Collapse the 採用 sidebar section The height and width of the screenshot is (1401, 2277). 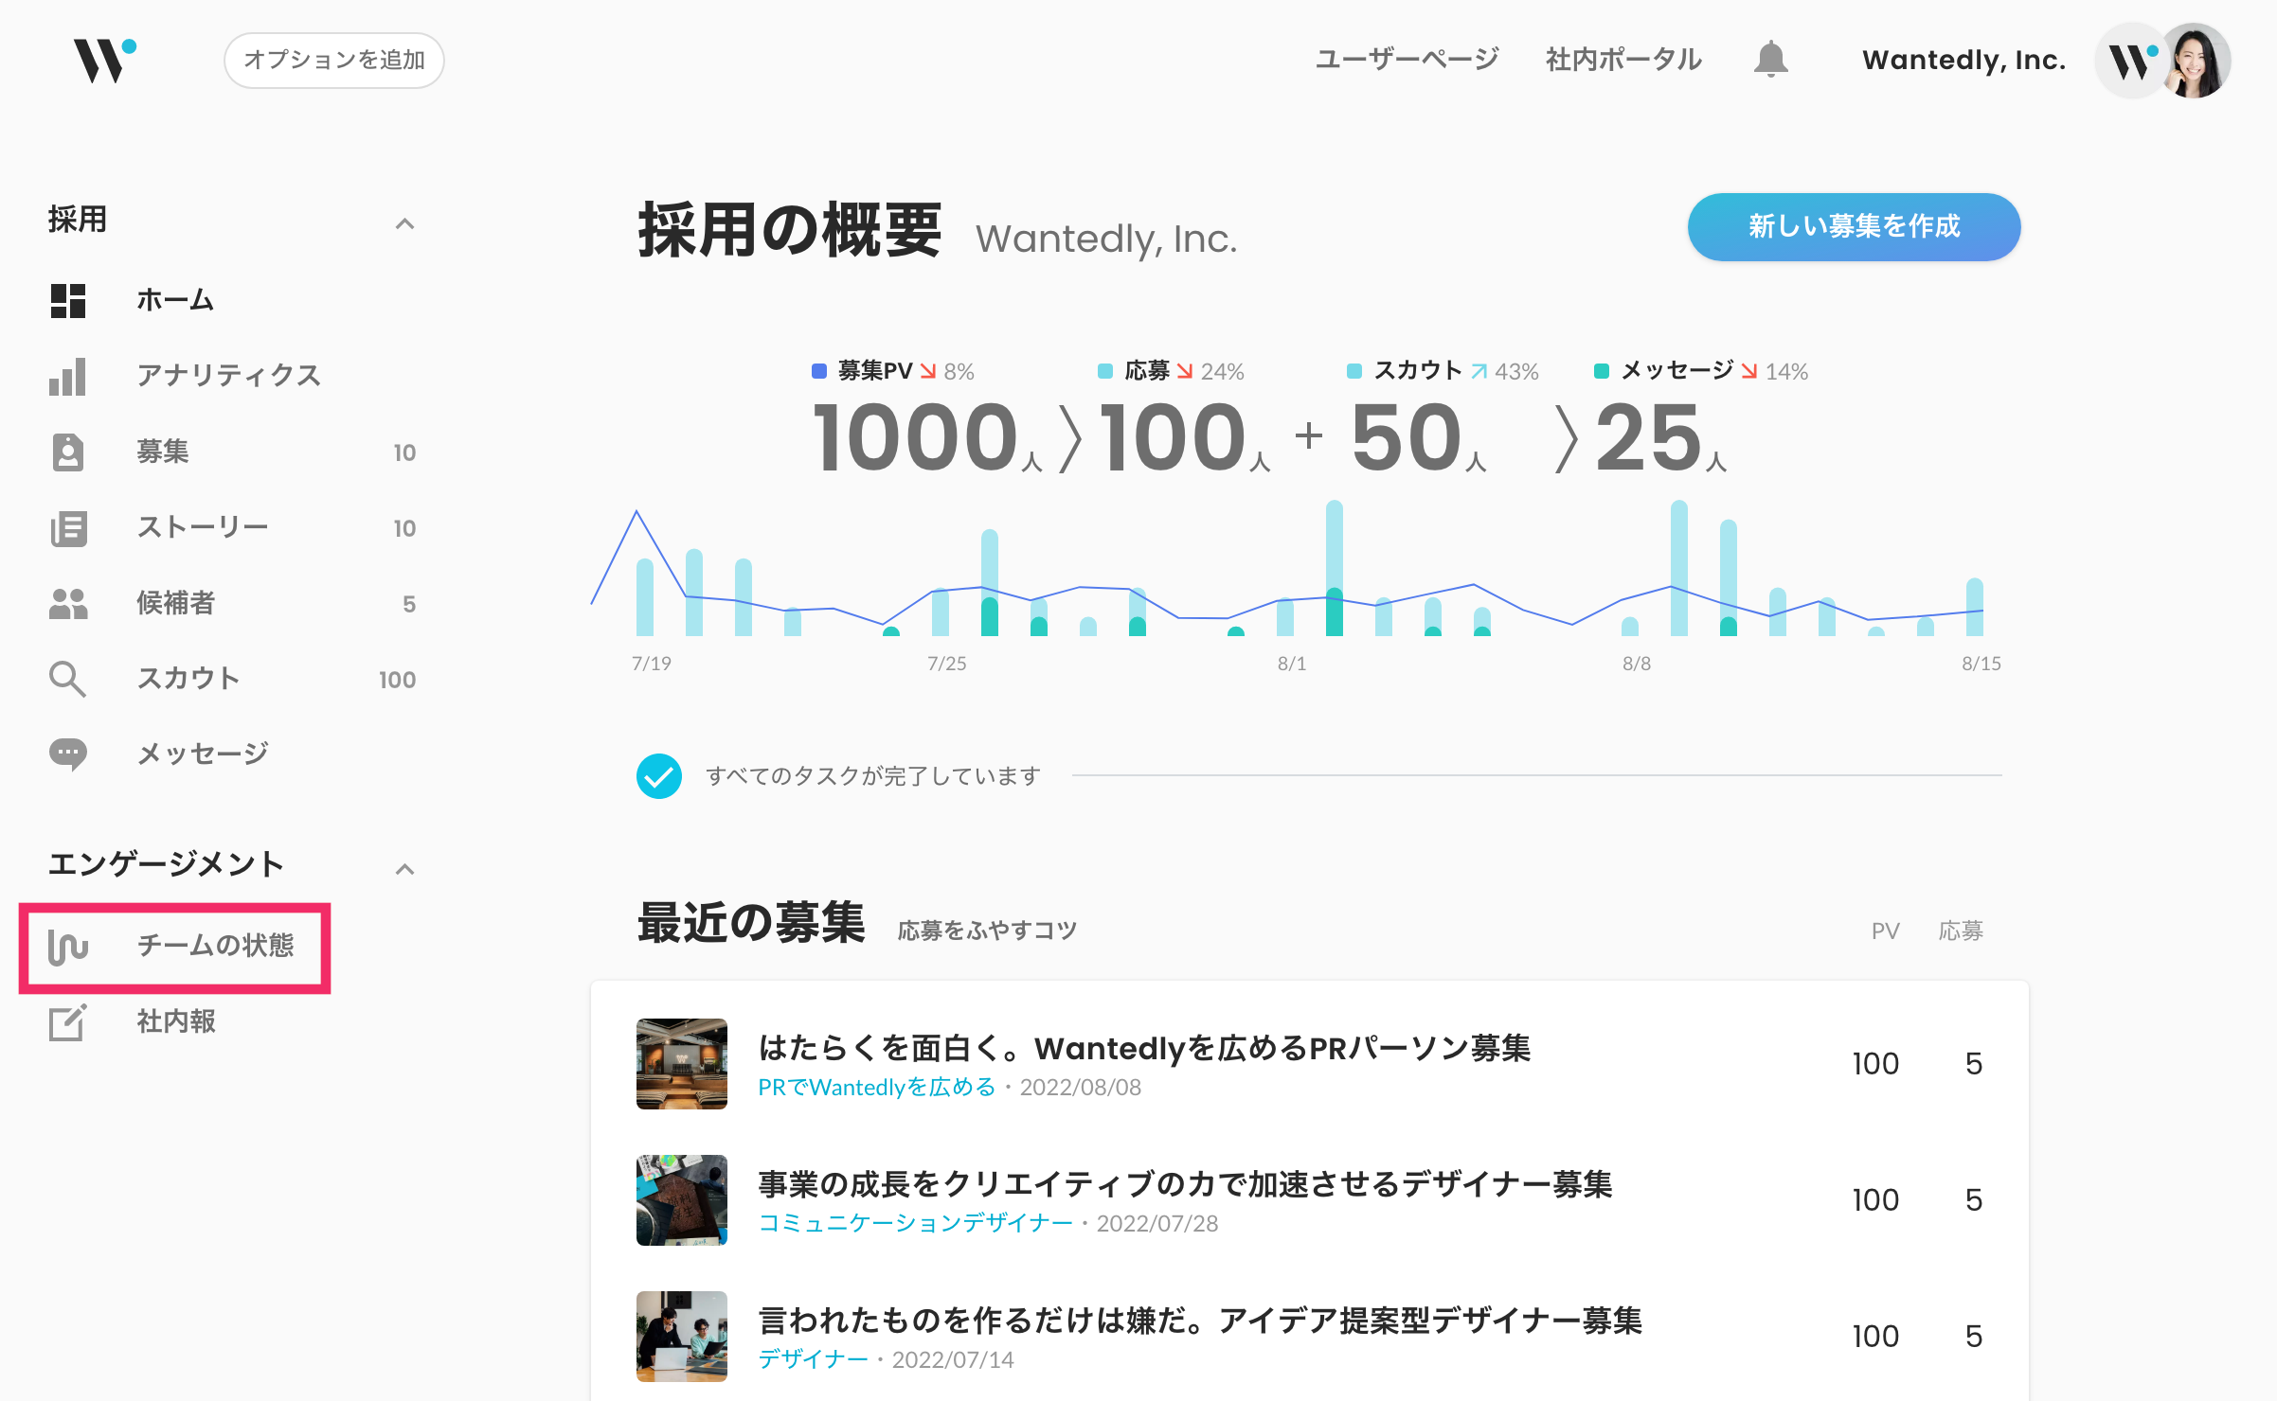click(x=404, y=223)
